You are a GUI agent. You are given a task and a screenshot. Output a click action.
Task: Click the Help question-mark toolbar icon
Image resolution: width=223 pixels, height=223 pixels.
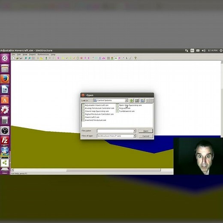click(x=135, y=58)
